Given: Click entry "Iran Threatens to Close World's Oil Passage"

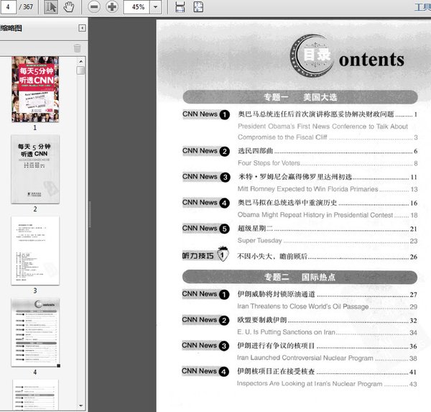Looking at the screenshot, I should coord(303,306).
